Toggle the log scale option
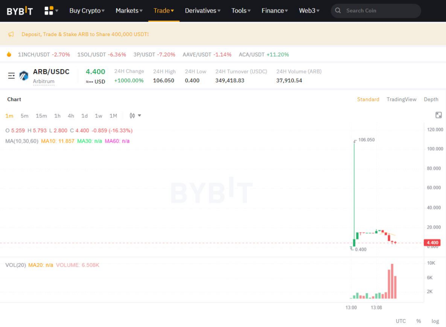The image size is (446, 327). [435, 321]
